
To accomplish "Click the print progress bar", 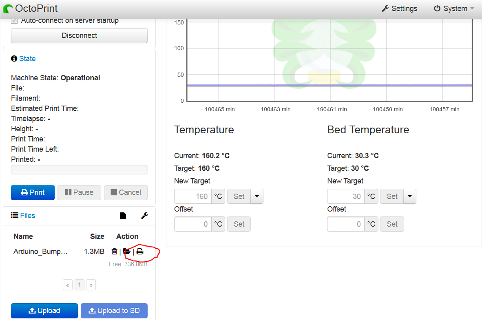I will [79, 170].
